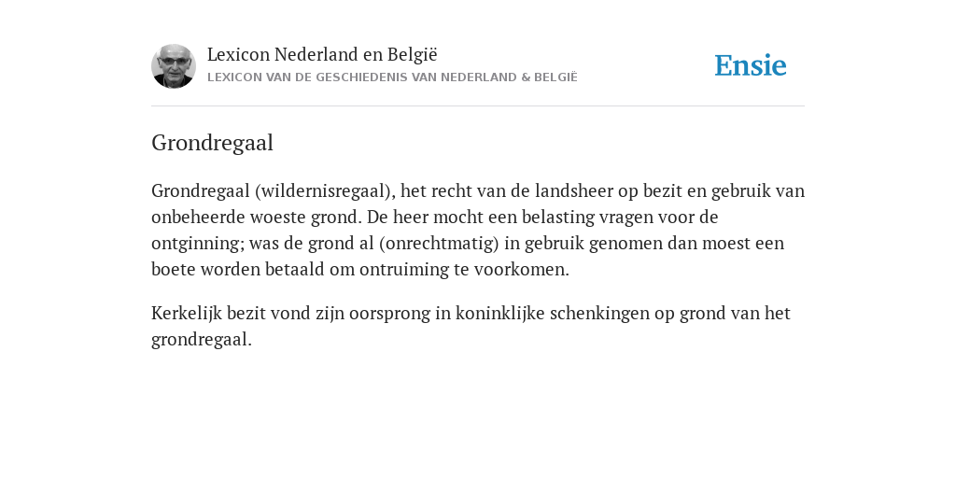Click the subtitle Lexicon van de Geschiedenis

pyautogui.click(x=392, y=77)
